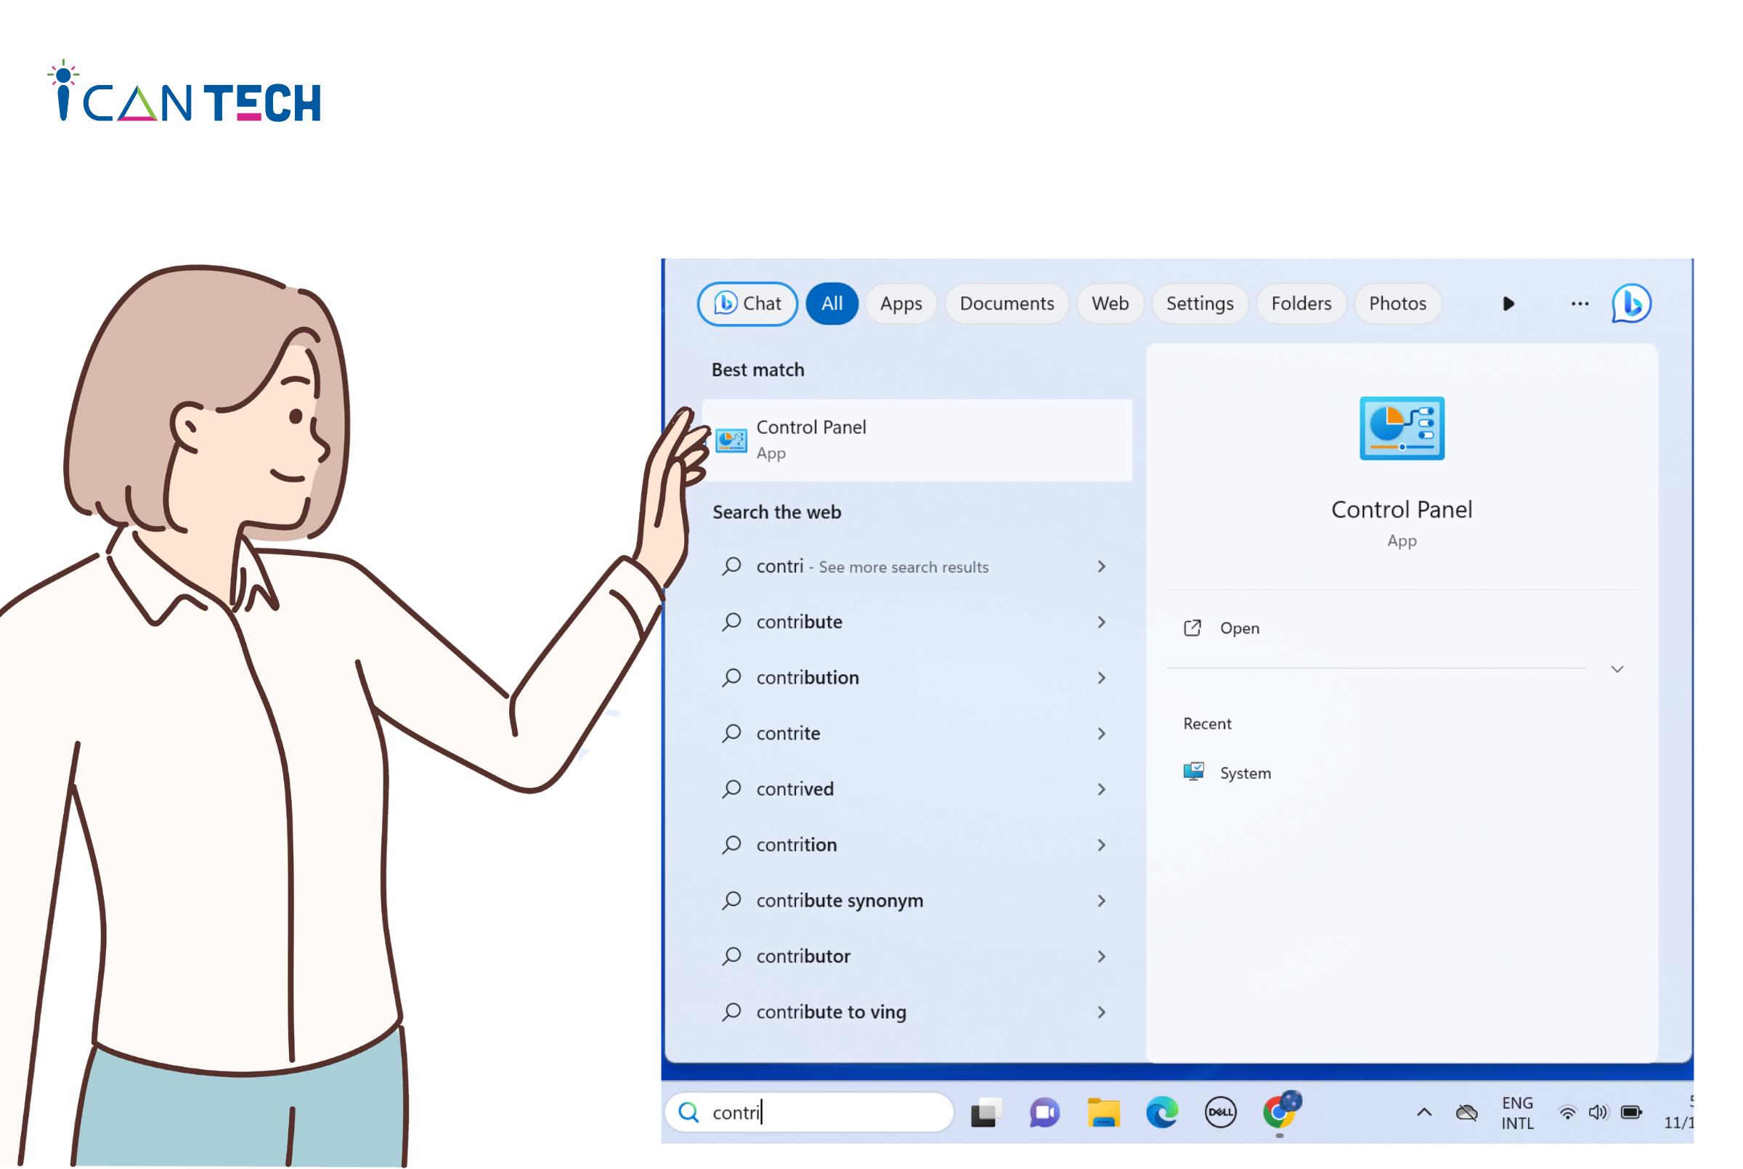Viewport: 1743px width, 1169px height.
Task: Expand the contrition search suggestion arrow
Action: [x=1102, y=844]
